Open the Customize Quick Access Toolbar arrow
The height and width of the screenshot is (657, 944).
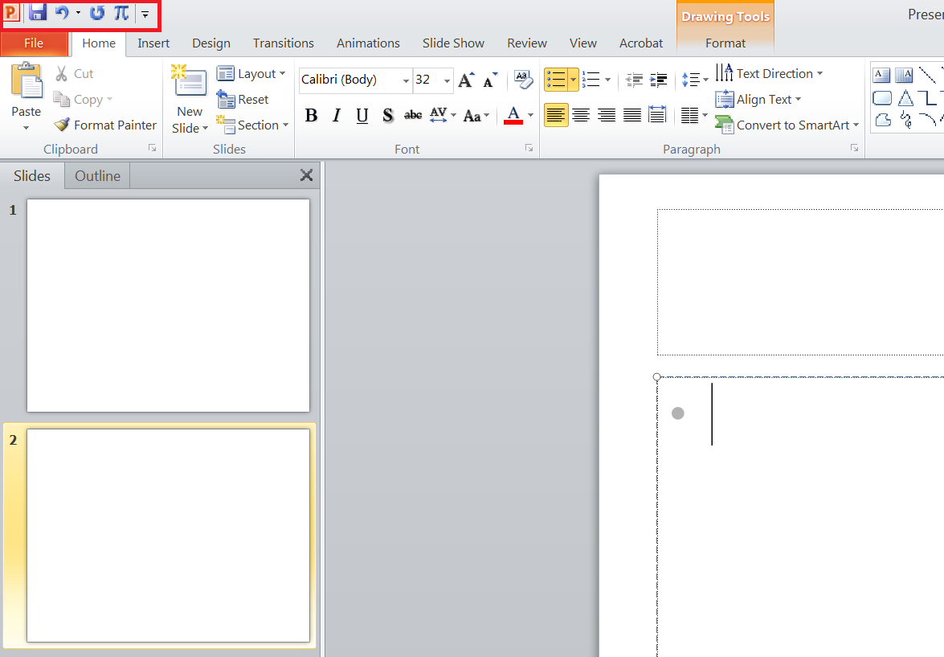coord(145,14)
